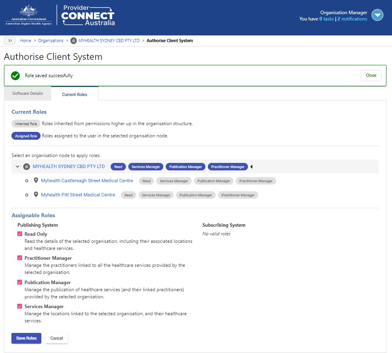Click the Current Roles section heading

tap(29, 112)
